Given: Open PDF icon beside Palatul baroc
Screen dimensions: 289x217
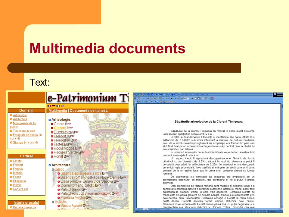Looking at the screenshot, I should pyautogui.click(x=85, y=190).
